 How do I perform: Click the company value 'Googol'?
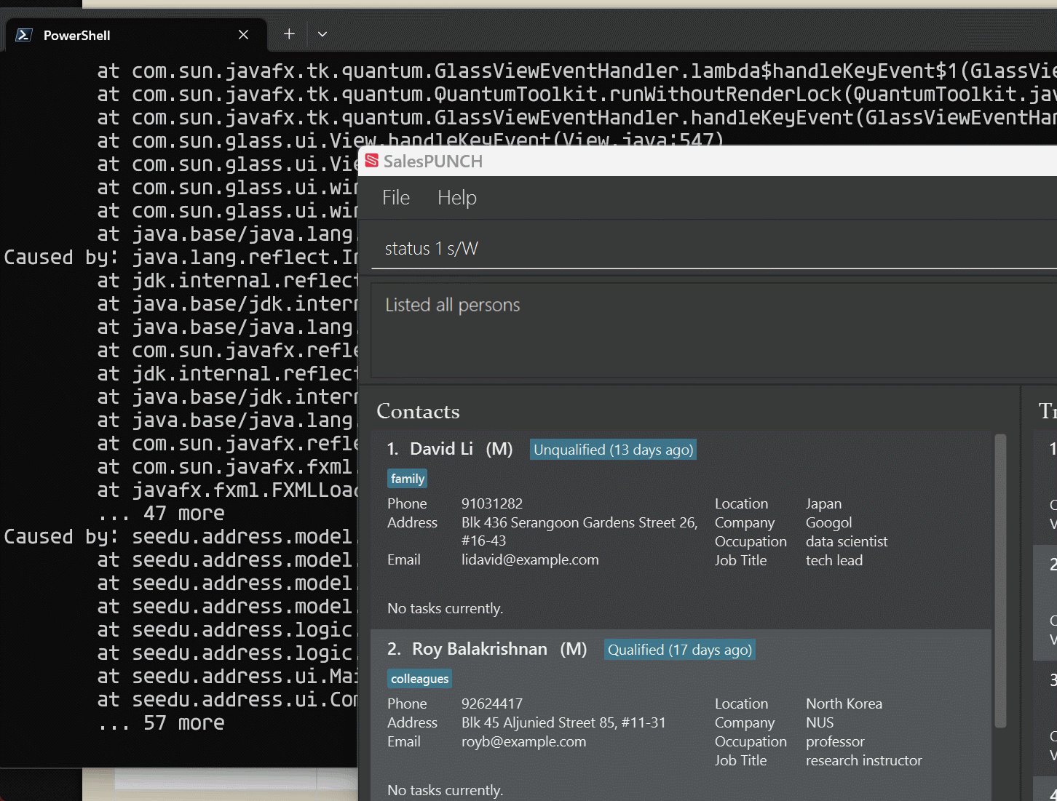pyautogui.click(x=828, y=522)
